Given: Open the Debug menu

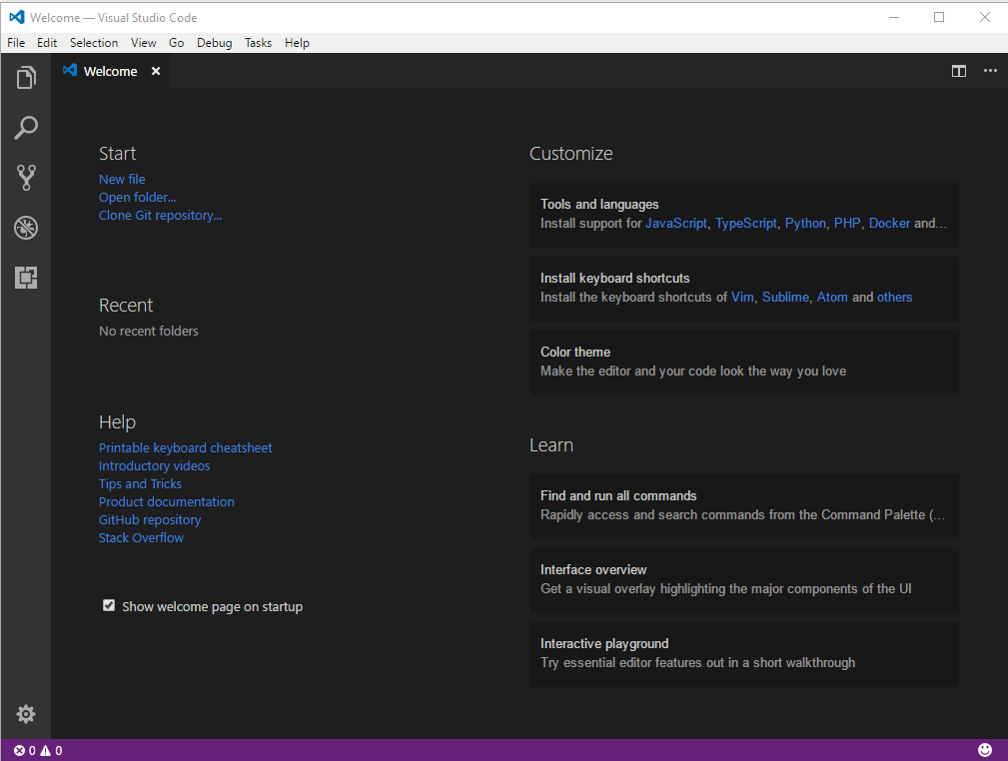Looking at the screenshot, I should pos(214,42).
